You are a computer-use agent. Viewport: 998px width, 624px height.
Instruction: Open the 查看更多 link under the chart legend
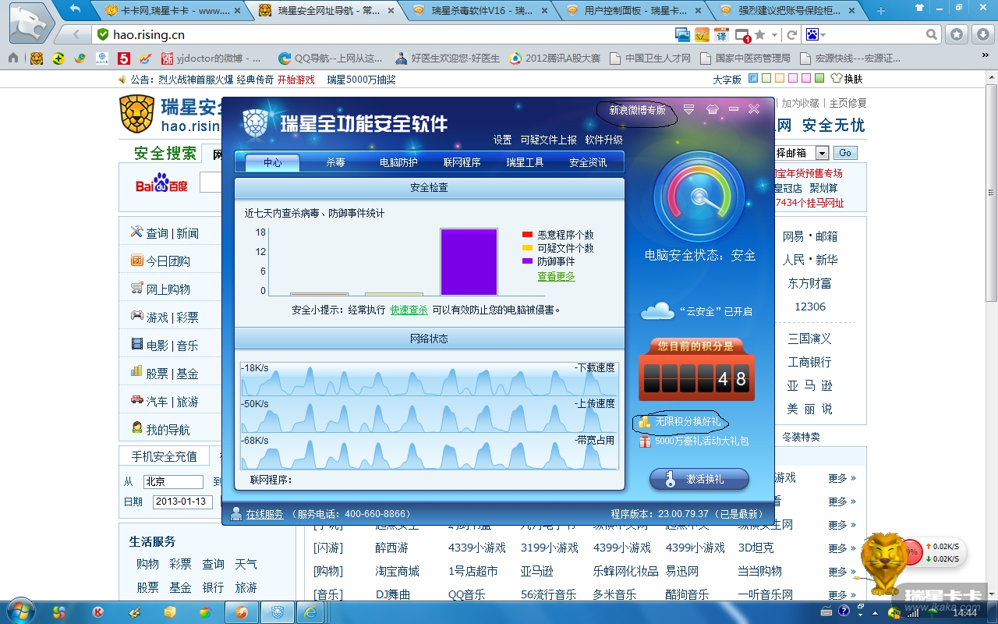(x=556, y=276)
